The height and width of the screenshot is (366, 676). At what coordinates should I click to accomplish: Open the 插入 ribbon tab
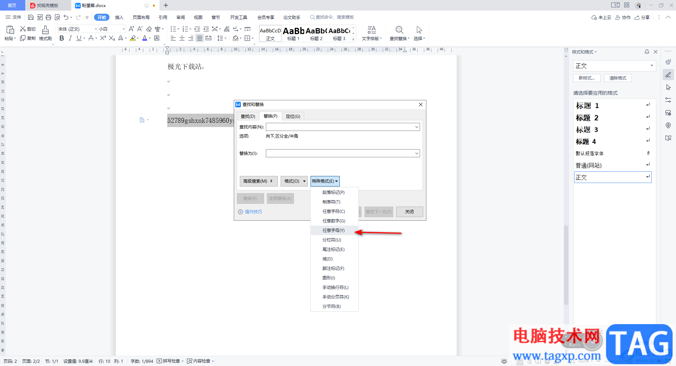pyautogui.click(x=119, y=17)
